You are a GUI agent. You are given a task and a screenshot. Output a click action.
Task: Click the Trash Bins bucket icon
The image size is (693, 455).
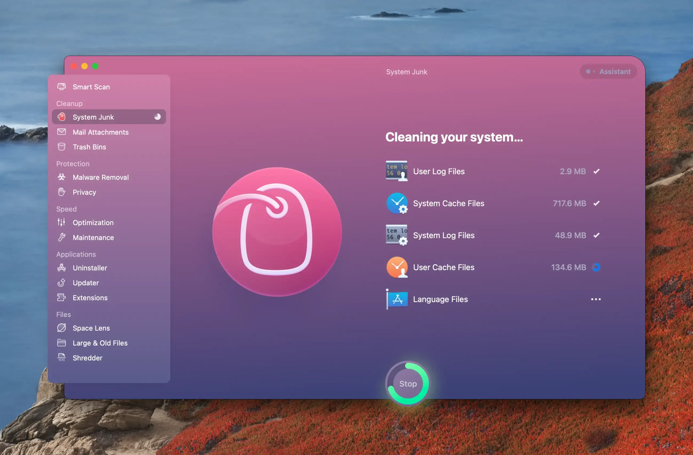tap(61, 147)
